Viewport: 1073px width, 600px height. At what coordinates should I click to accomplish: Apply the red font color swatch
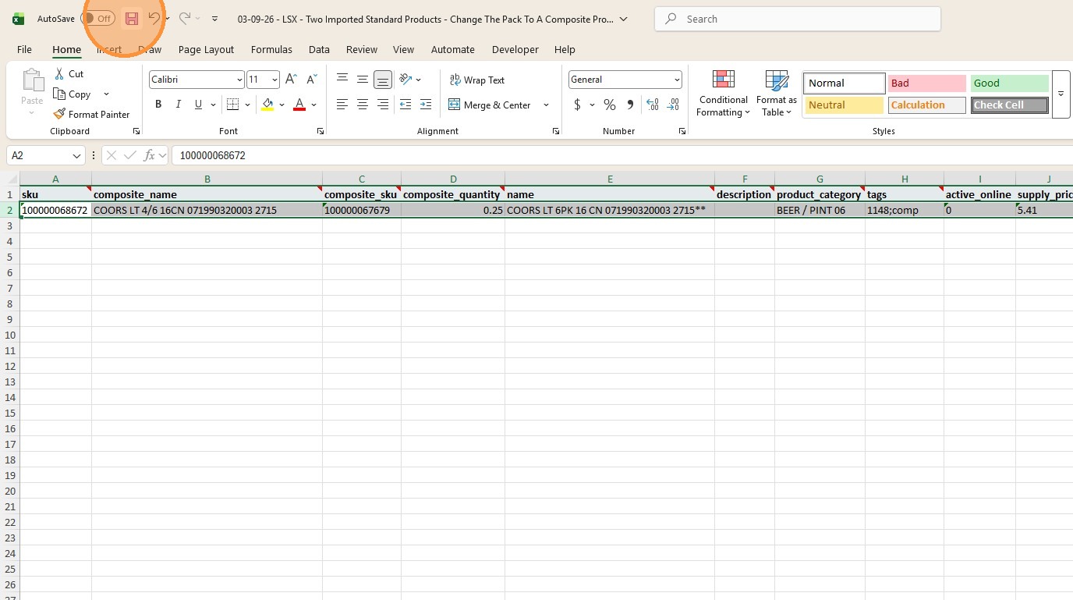click(299, 105)
